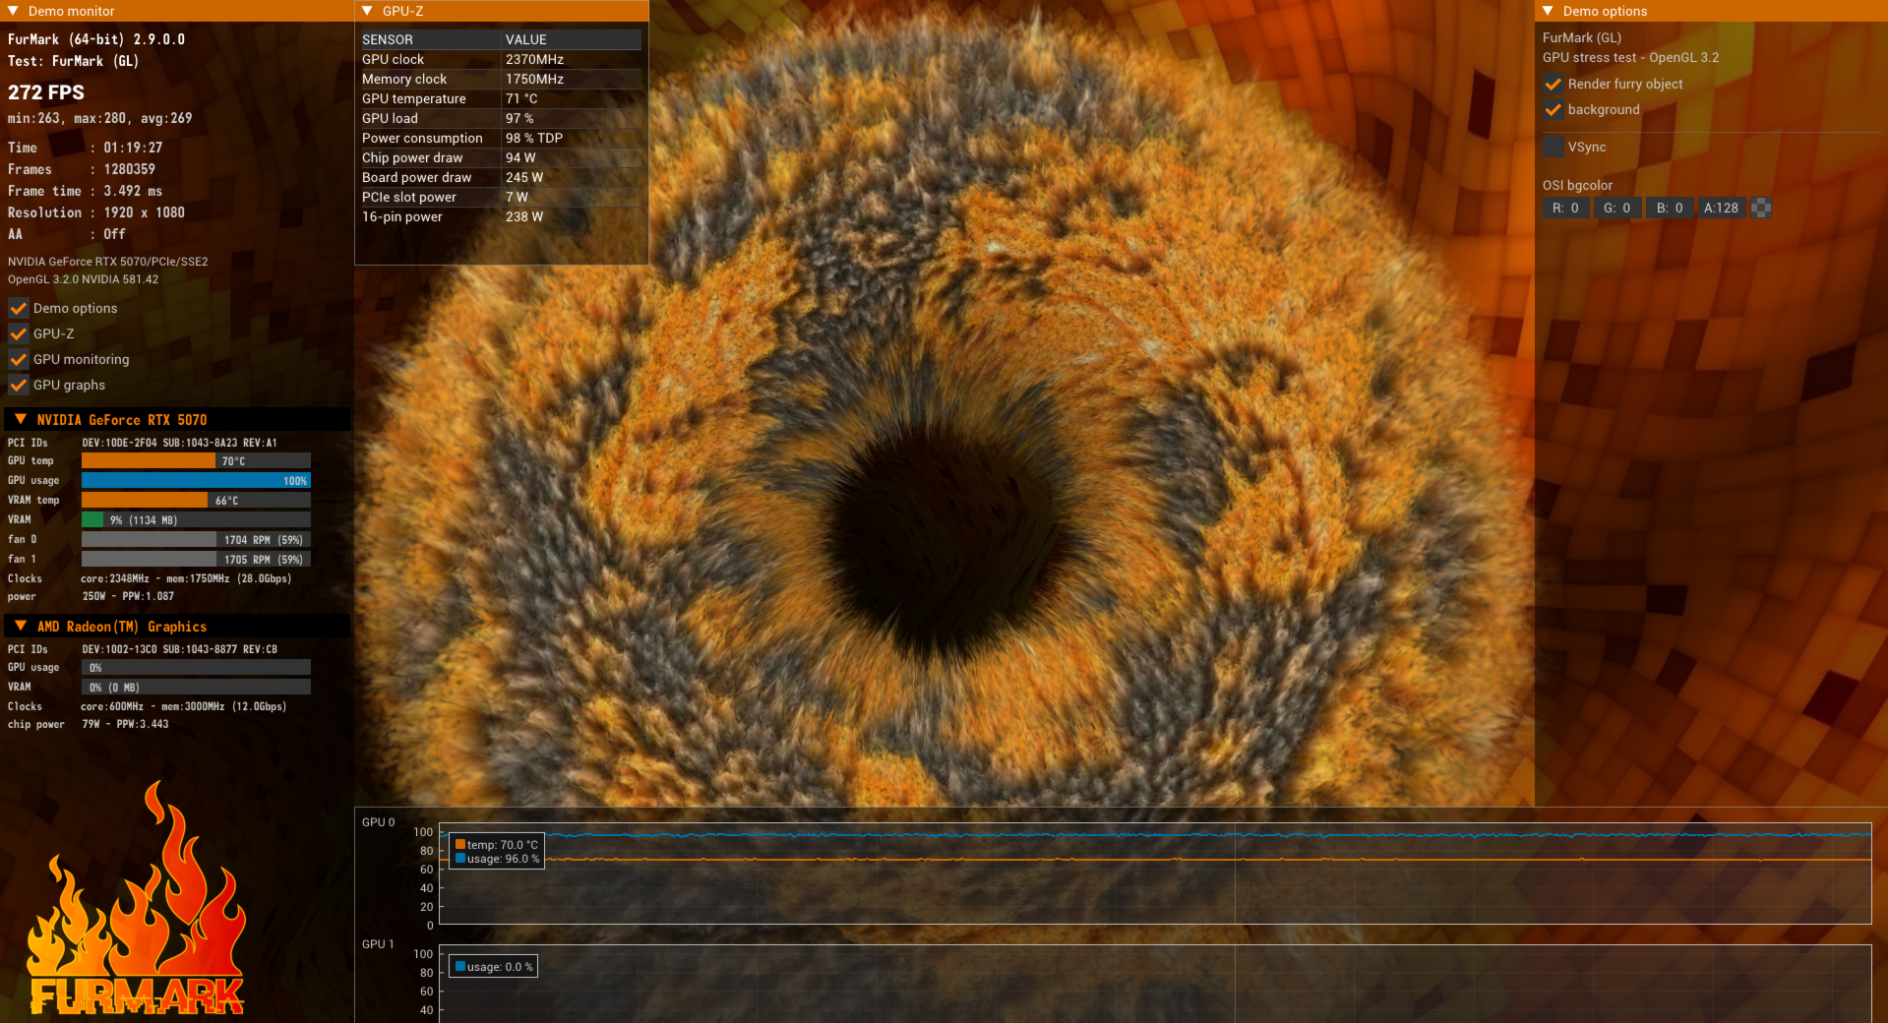Screen dimensions: 1888x1023
Task: Disable the background checkbox
Action: pyautogui.click(x=1553, y=109)
